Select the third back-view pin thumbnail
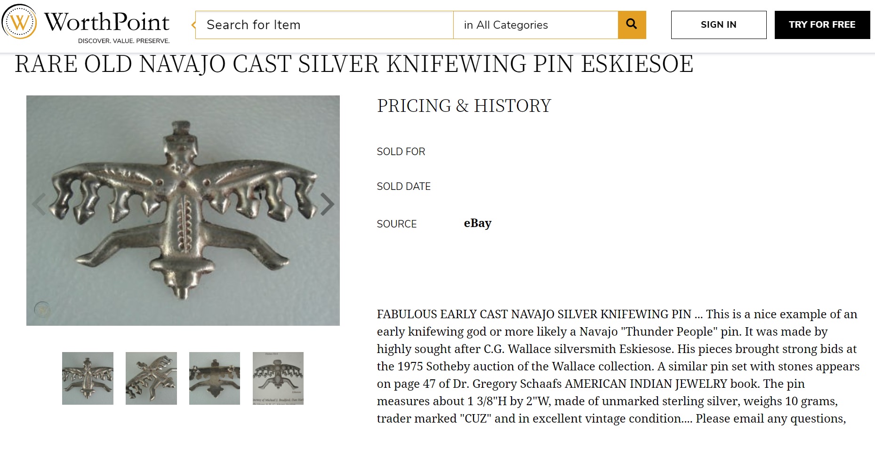This screenshot has width=875, height=463. click(215, 378)
